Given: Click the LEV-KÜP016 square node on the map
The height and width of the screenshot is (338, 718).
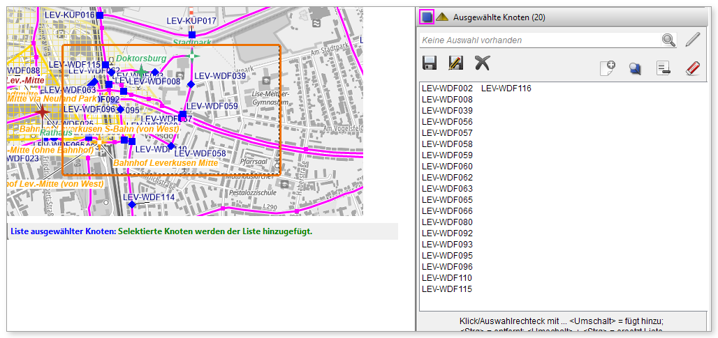Looking at the screenshot, I should click(x=99, y=15).
